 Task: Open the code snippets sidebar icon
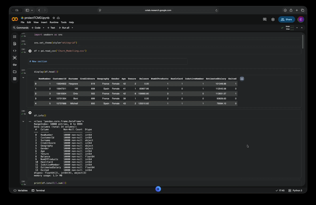[x=15, y=51]
